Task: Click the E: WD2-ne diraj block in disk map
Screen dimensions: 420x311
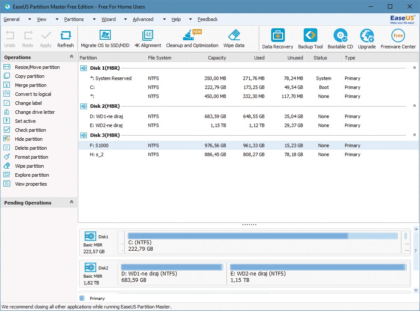Action: tap(319, 273)
